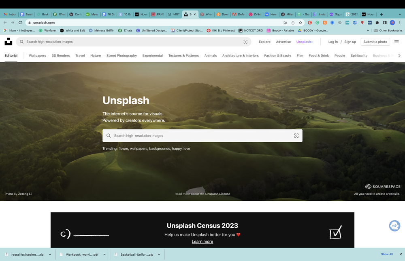Click the Squarespace logo ad
405x261 pixels.
click(x=383, y=187)
